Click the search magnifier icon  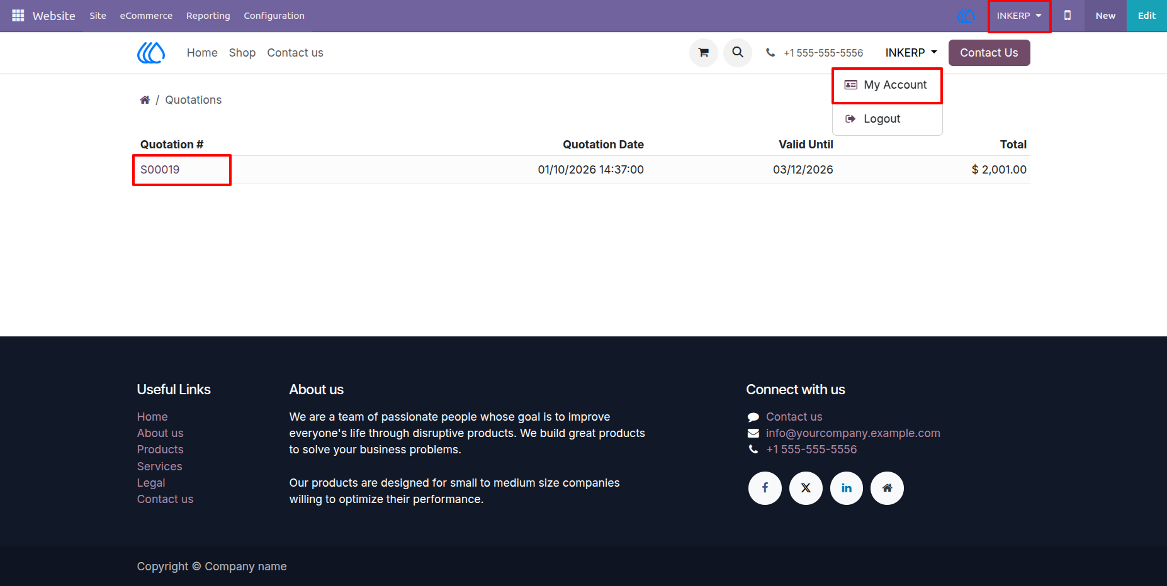pos(738,53)
